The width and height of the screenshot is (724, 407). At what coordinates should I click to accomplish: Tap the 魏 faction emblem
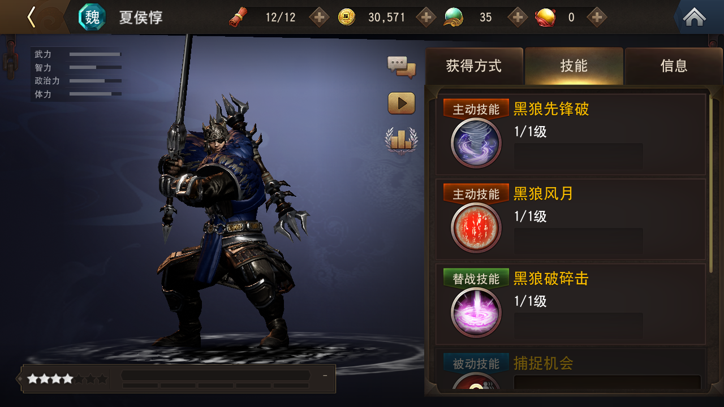point(92,17)
